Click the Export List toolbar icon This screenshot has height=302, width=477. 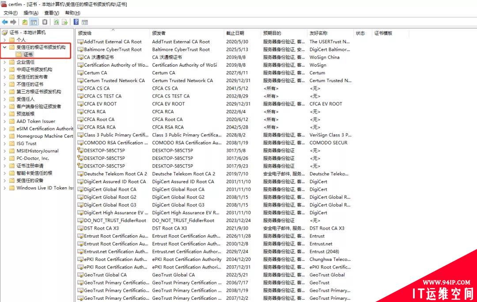(65, 22)
